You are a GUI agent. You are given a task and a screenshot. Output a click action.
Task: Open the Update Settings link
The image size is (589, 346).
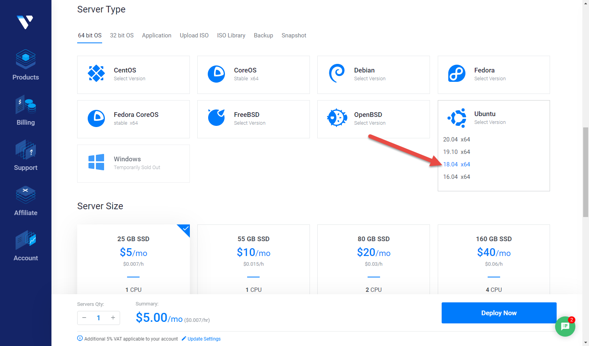coord(204,339)
